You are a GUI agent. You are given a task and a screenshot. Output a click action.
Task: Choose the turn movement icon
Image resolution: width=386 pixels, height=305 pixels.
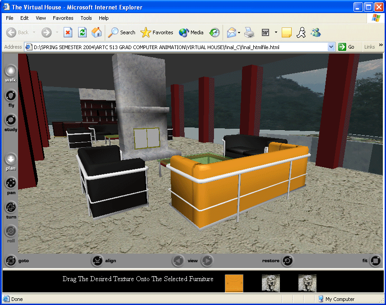(x=10, y=207)
